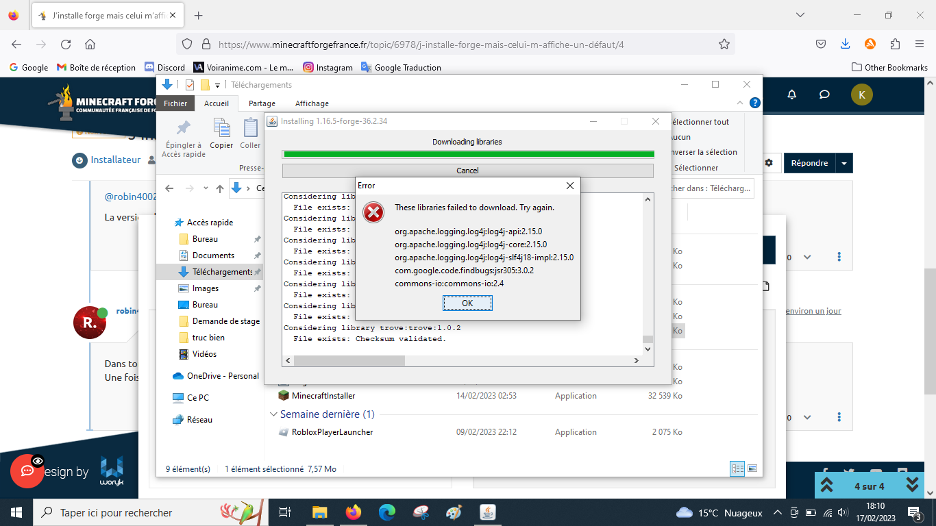
Task: Collapse the Semaine dernière group
Action: pos(274,414)
